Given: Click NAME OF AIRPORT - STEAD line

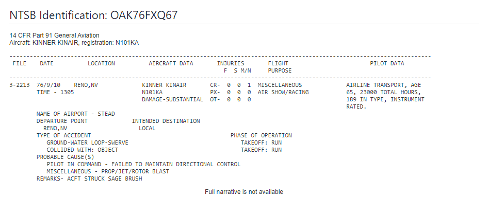Looking at the screenshot, I should (x=76, y=114).
